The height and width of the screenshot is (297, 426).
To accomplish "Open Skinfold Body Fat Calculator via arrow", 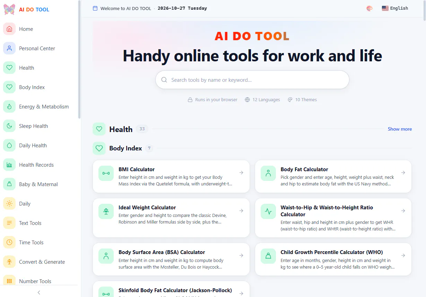I will (241, 294).
